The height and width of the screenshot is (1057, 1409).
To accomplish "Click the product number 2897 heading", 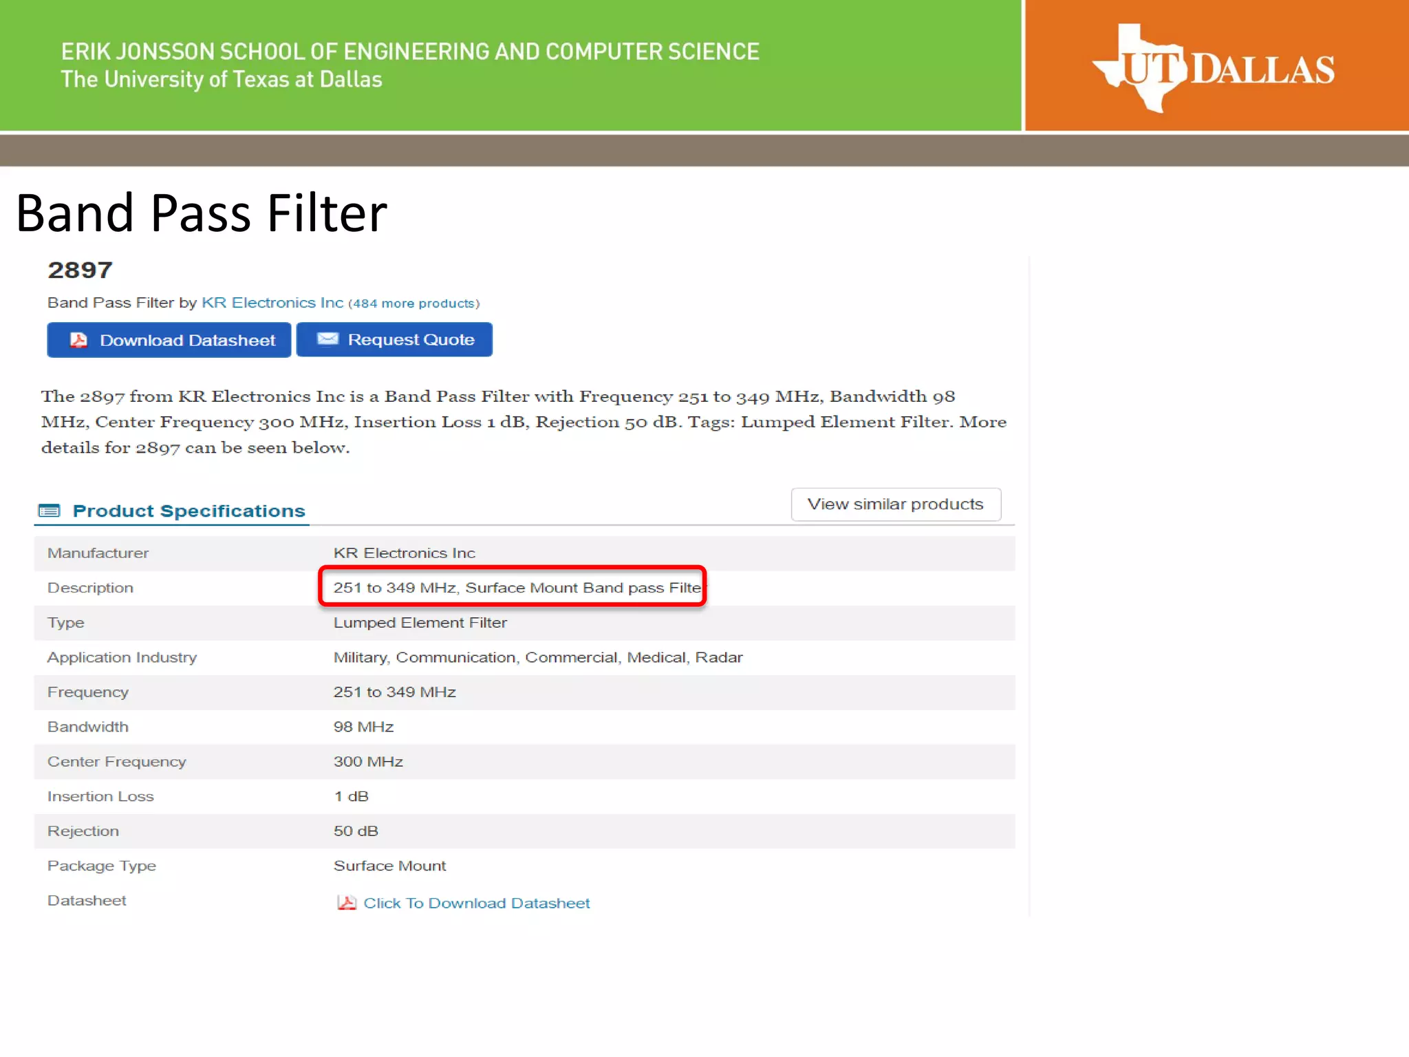I will point(80,270).
